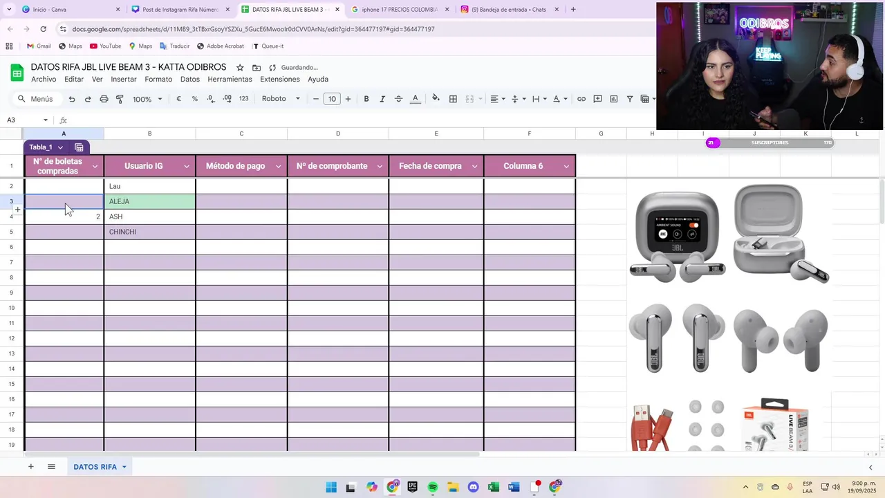Click the Redo icon in toolbar
Viewport: 885px width, 498px height.
tap(88, 99)
